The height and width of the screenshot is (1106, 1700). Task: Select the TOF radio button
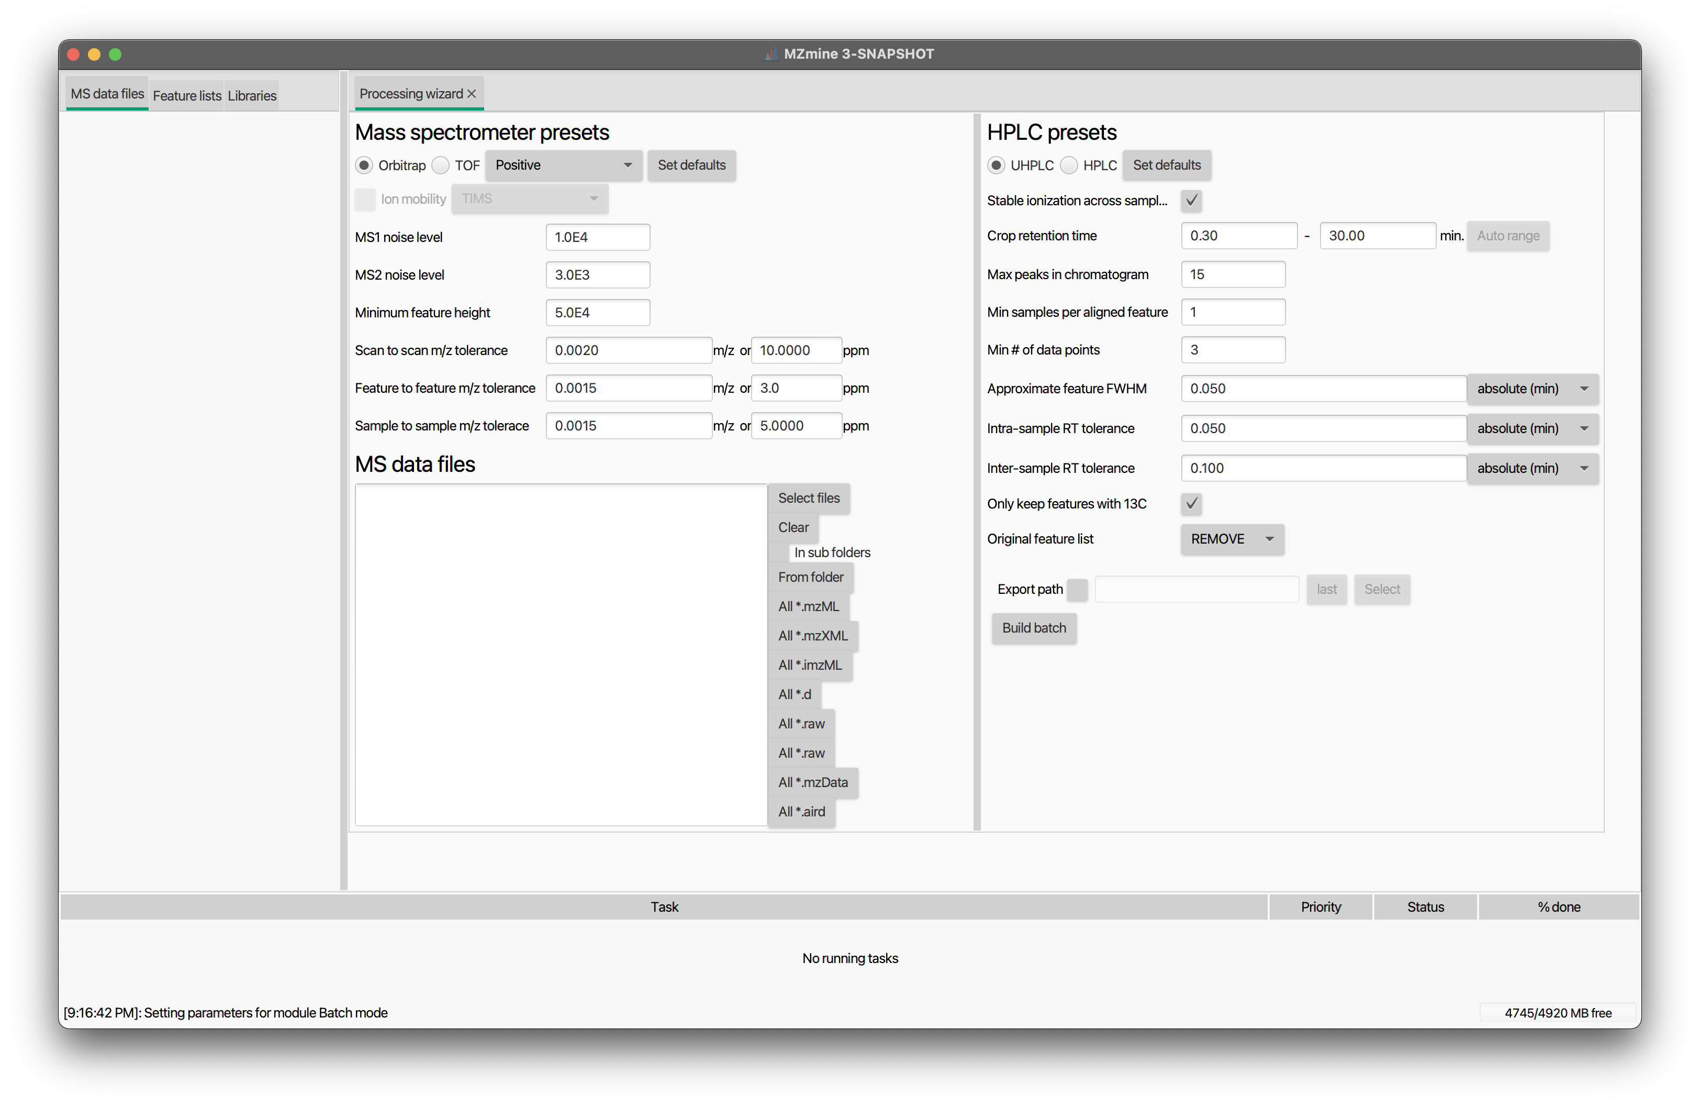tap(441, 165)
